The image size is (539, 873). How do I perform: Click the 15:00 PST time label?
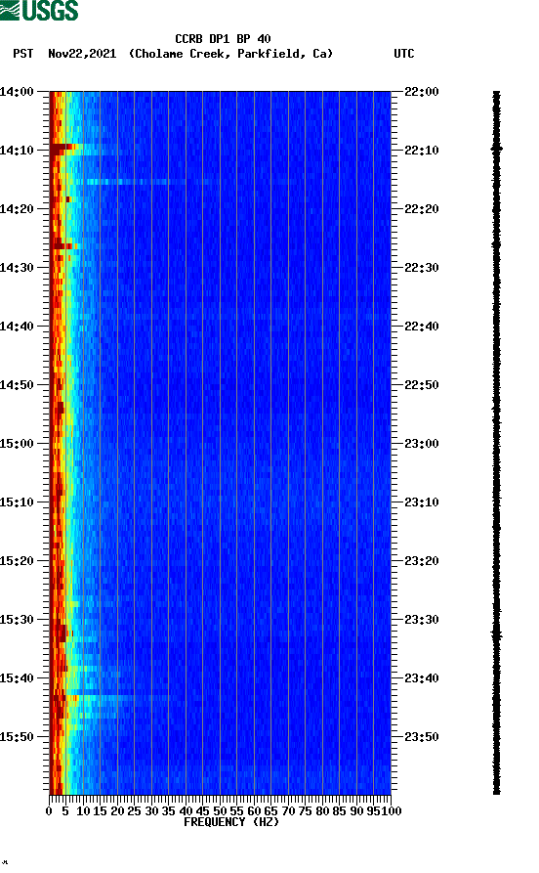click(17, 444)
